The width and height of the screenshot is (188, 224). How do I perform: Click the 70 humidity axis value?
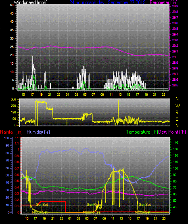point(7,160)
